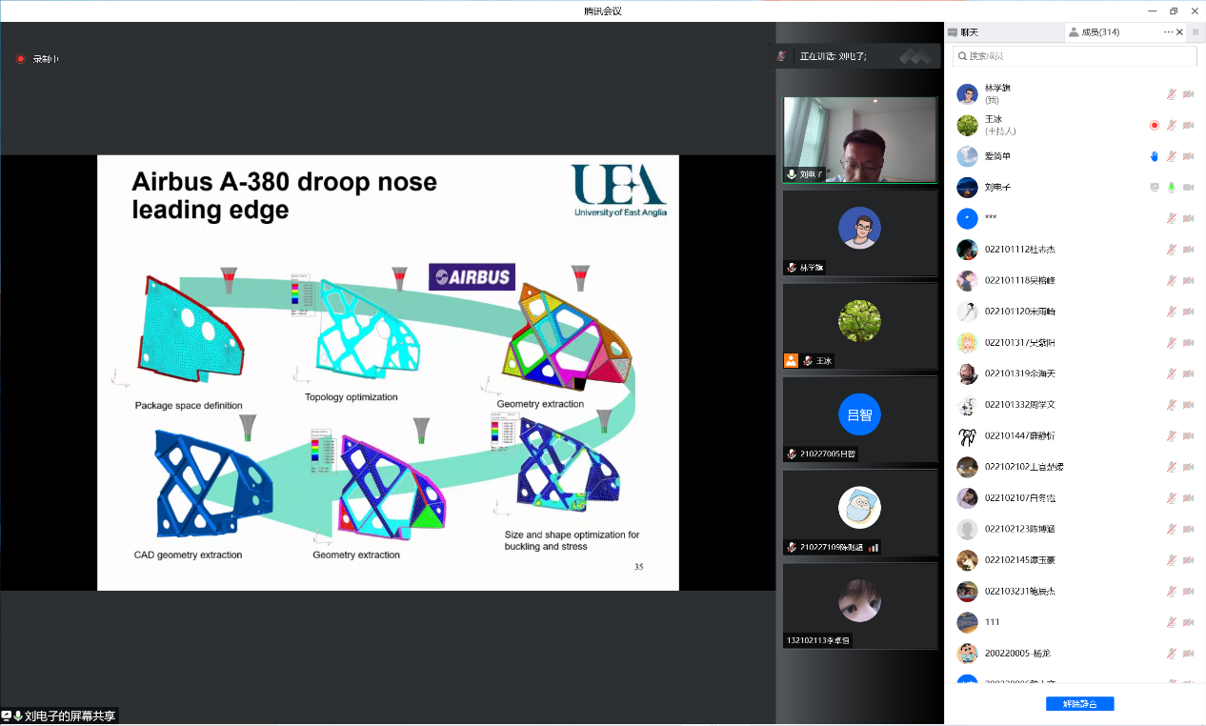The height and width of the screenshot is (726, 1206).
Task: Click the orange host badge on 王冰 tile
Action: 791,361
